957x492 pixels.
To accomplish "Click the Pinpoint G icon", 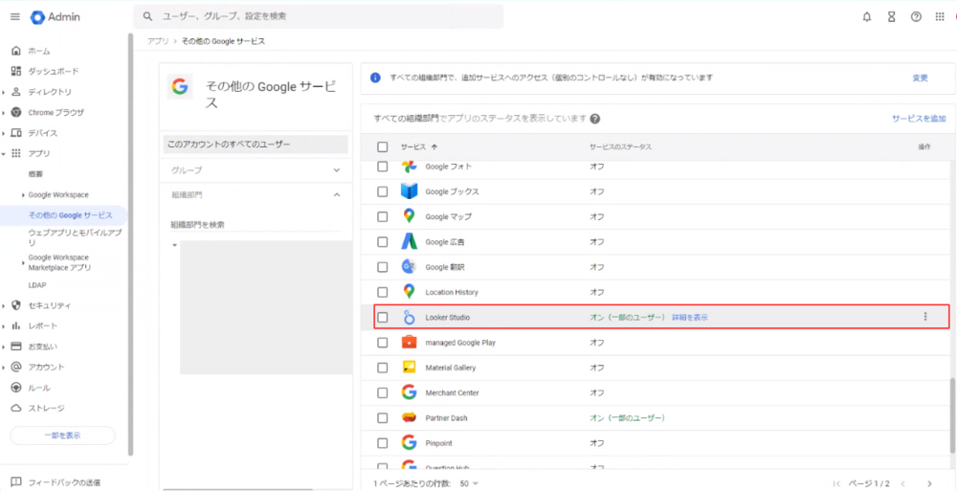I will (409, 442).
